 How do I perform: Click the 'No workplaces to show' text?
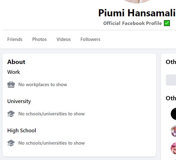(43, 85)
